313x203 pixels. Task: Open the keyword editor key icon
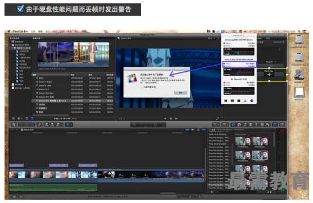click(39, 124)
